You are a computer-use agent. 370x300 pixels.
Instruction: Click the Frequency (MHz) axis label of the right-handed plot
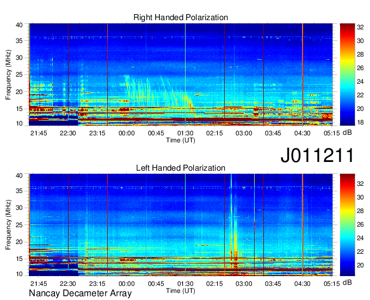[8, 74]
